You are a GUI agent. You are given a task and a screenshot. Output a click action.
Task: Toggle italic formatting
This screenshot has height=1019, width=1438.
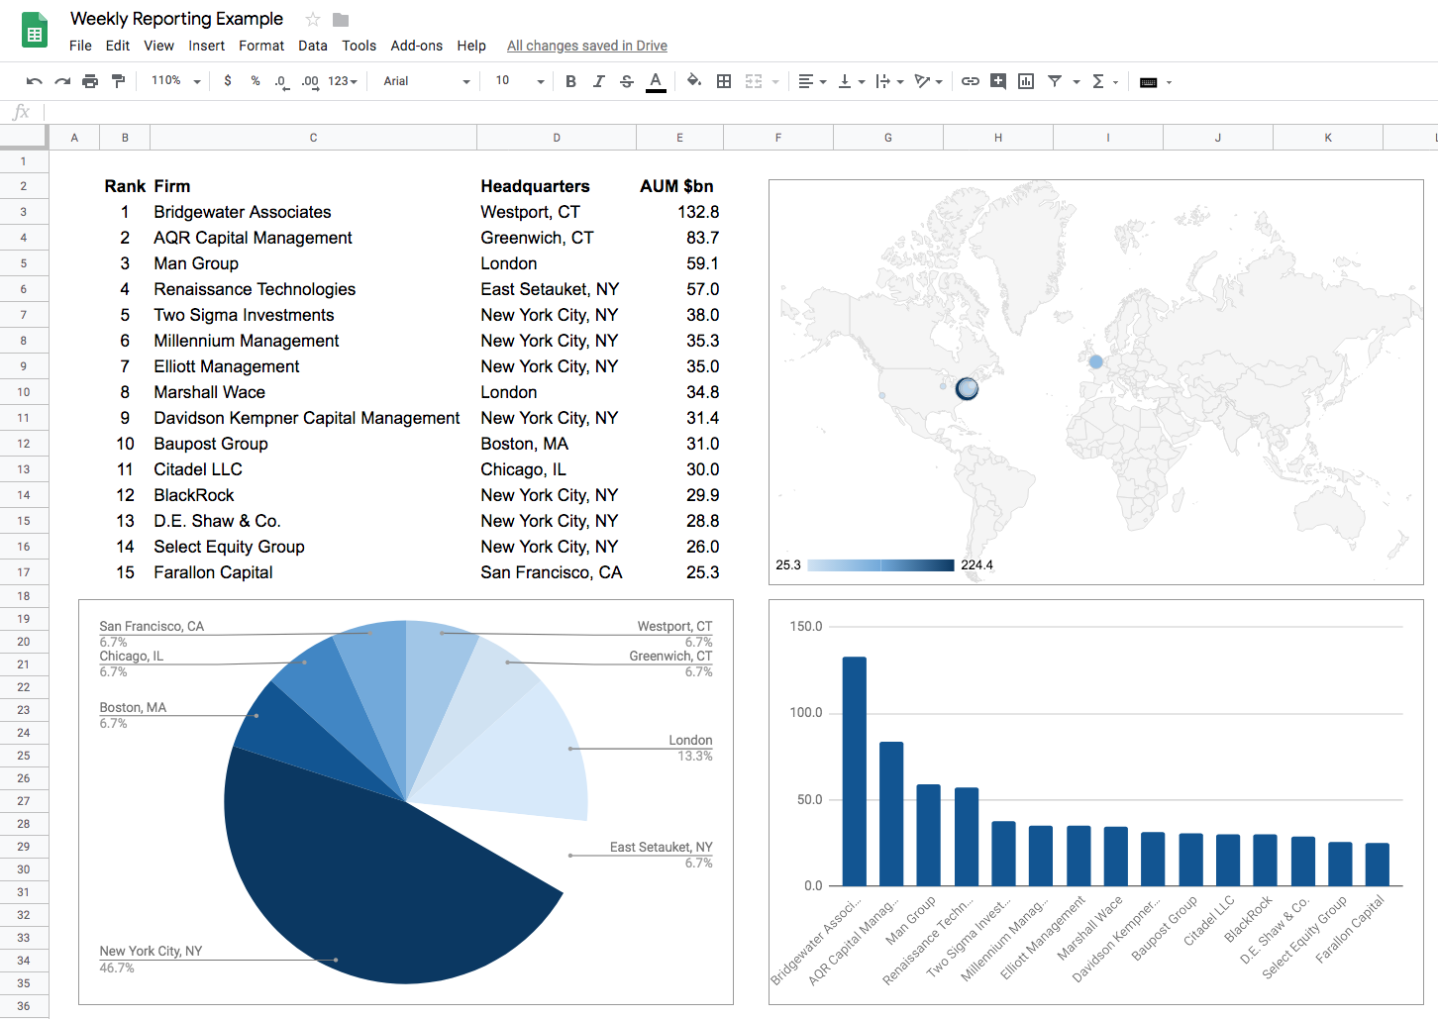[598, 81]
